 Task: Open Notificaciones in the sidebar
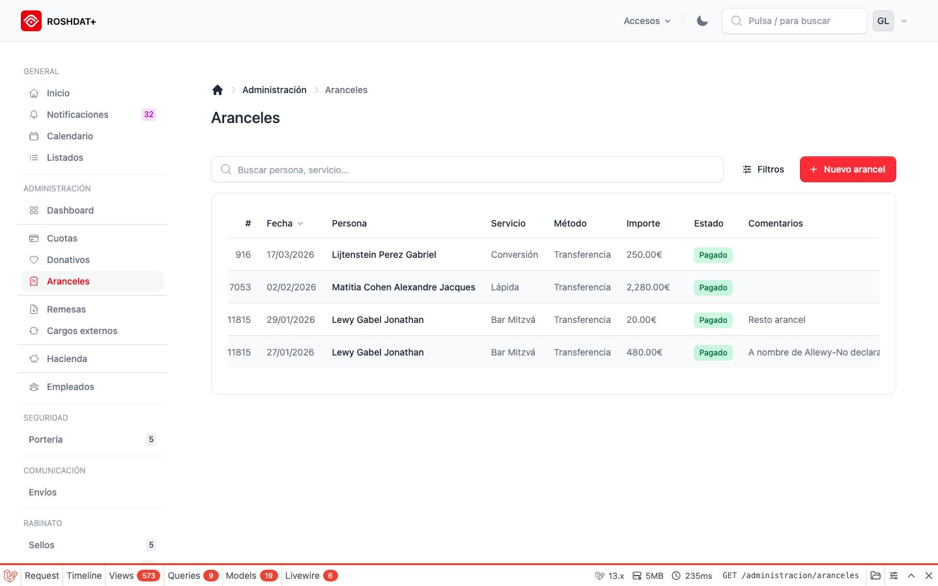[x=78, y=115]
